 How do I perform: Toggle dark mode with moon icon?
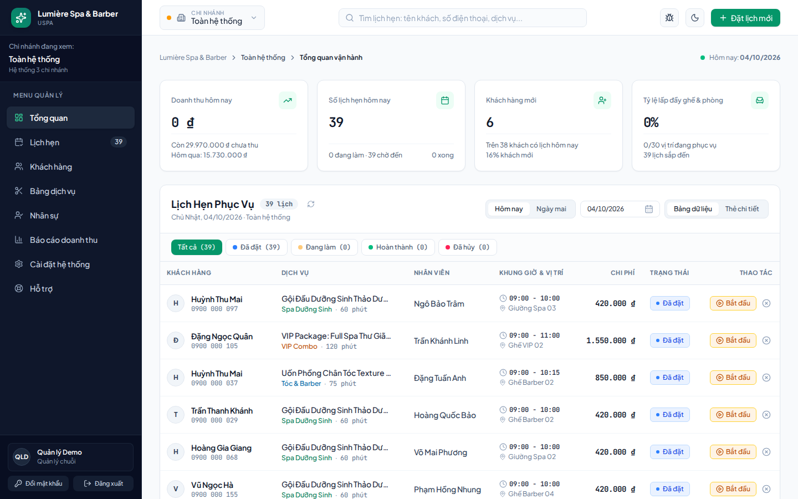click(x=695, y=18)
